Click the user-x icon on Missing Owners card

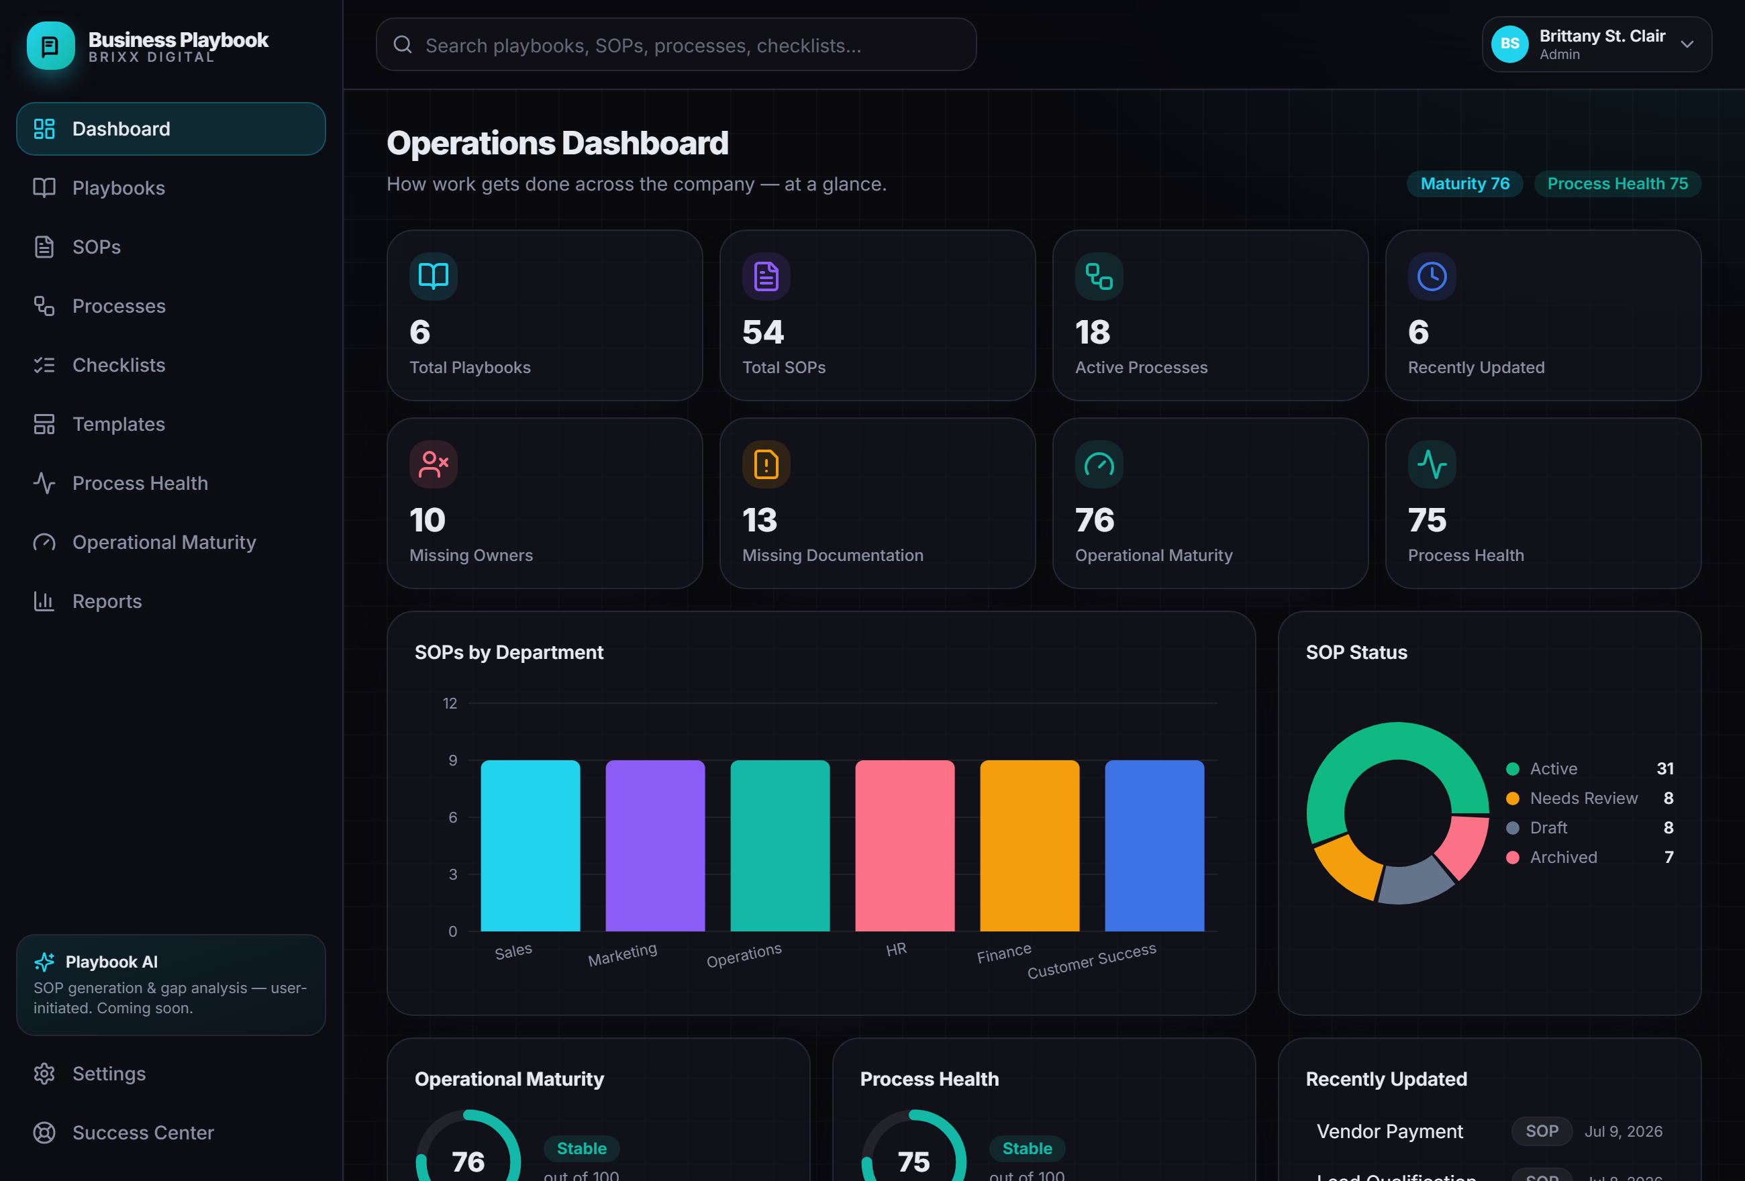pyautogui.click(x=434, y=464)
